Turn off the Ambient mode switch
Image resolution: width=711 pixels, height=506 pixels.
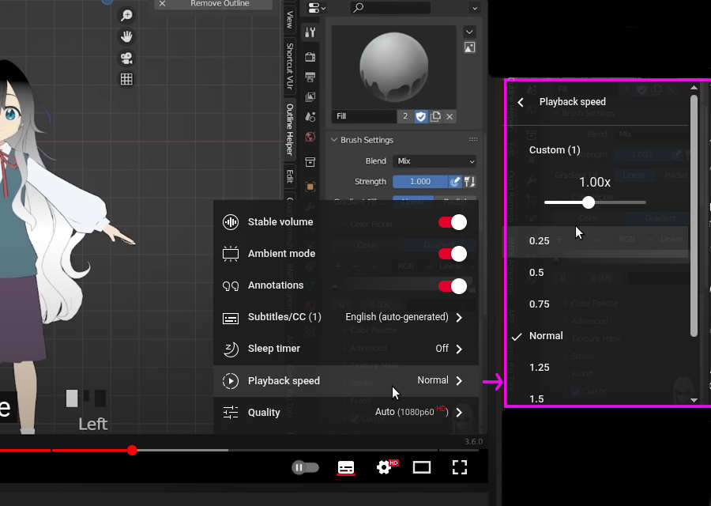pyautogui.click(x=452, y=254)
